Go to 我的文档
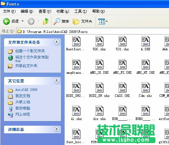This screenshot has width=169, height=145. [23, 96]
